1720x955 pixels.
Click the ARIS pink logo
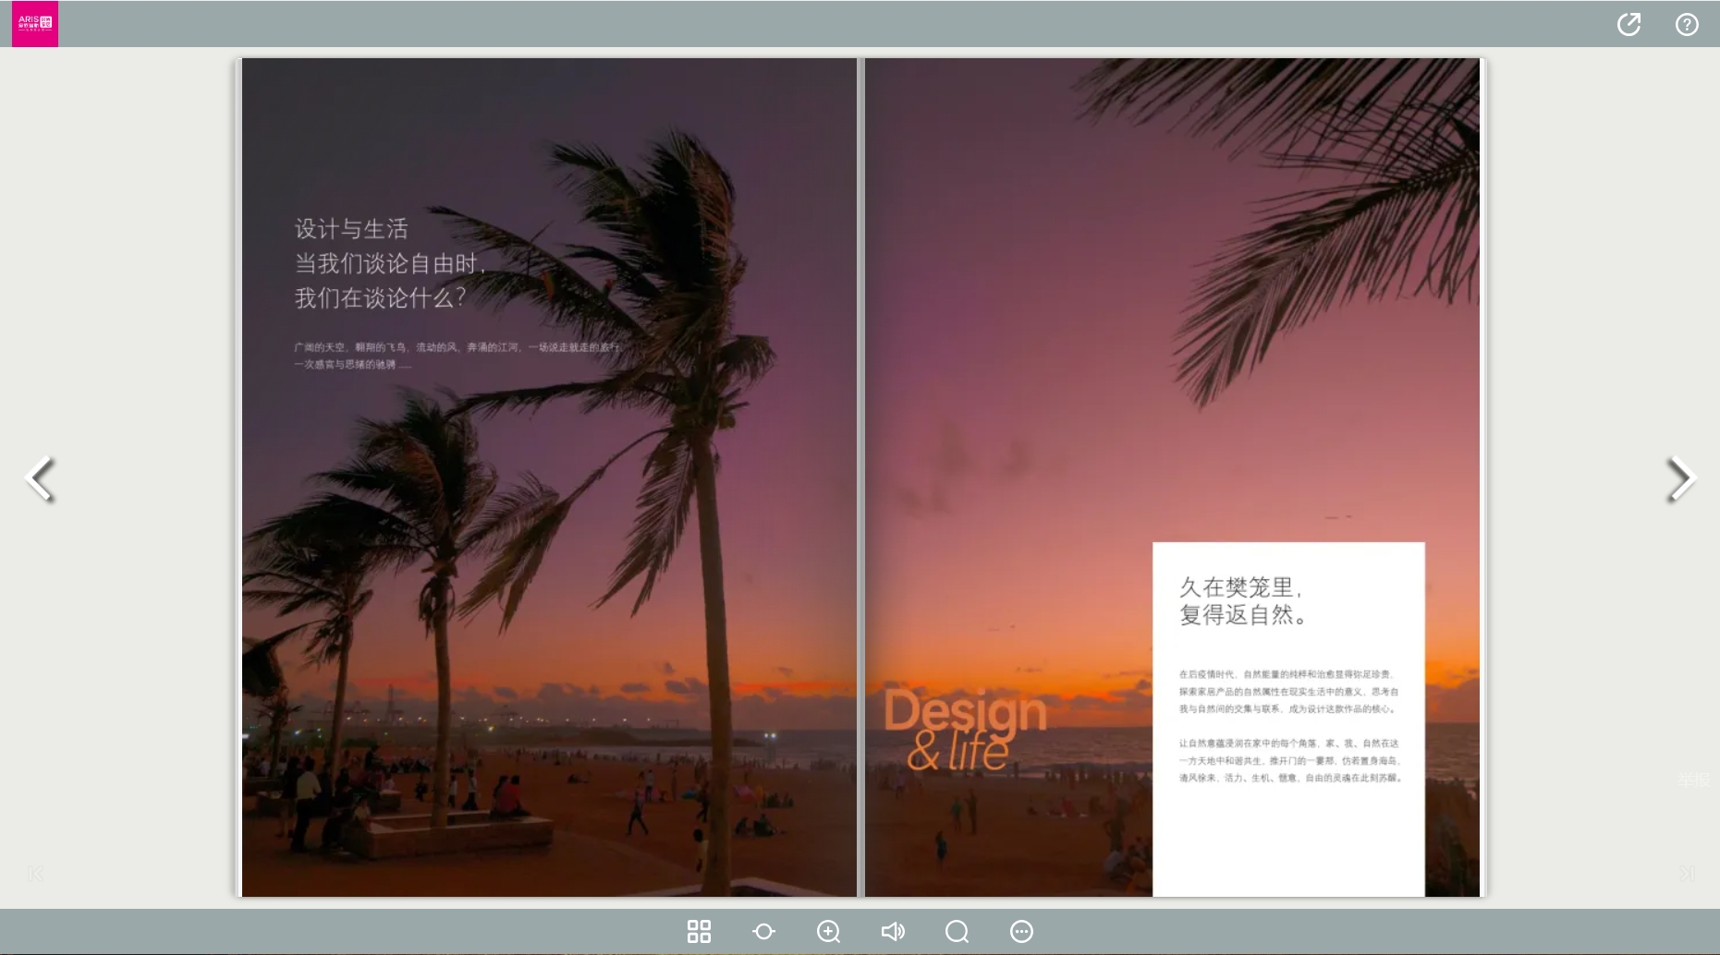(x=35, y=24)
